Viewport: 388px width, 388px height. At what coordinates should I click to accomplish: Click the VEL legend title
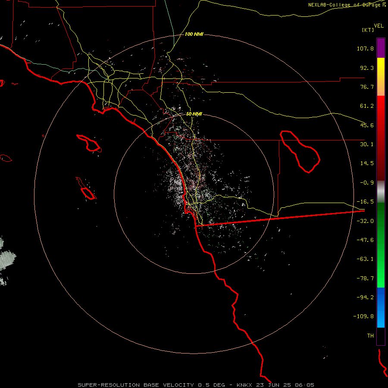[379, 25]
